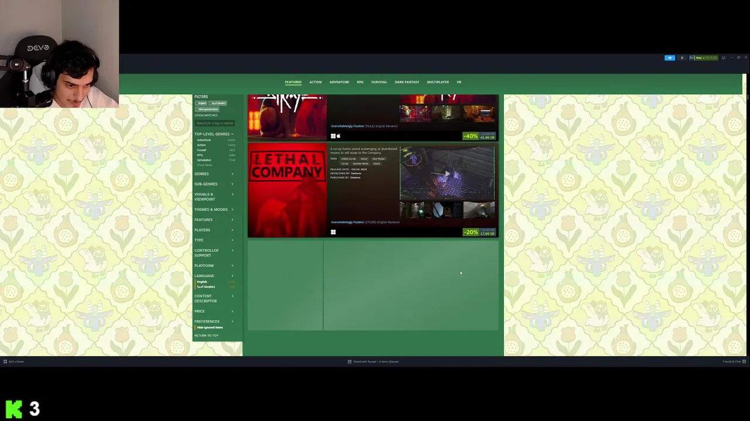
Task: Switch to the VR tab
Action: (x=459, y=82)
